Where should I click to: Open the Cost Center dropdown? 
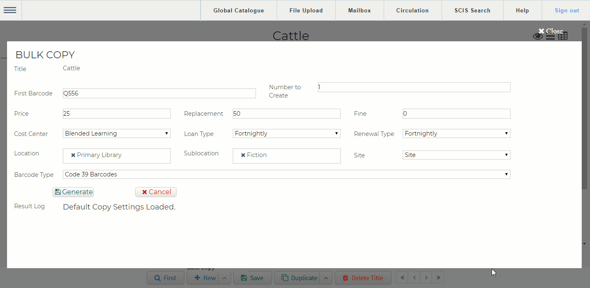pyautogui.click(x=117, y=133)
